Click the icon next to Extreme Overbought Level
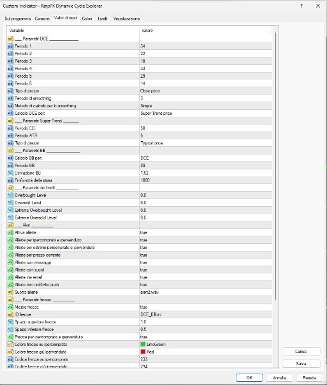The width and height of the screenshot is (327, 385). click(x=10, y=210)
